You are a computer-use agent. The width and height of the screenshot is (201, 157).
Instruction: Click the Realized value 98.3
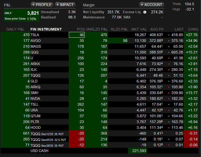[x=72, y=17]
